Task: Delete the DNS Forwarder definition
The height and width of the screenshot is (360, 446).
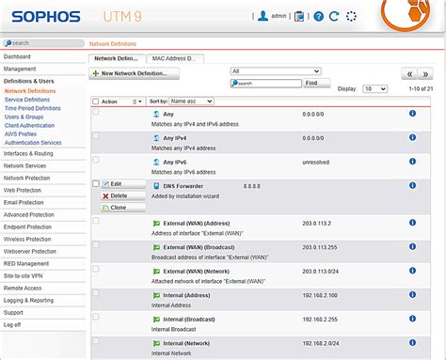Action: [124, 196]
